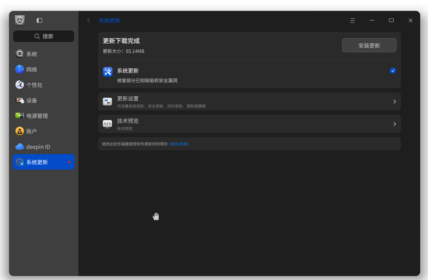Maximize the Control Center window

pos(391,20)
